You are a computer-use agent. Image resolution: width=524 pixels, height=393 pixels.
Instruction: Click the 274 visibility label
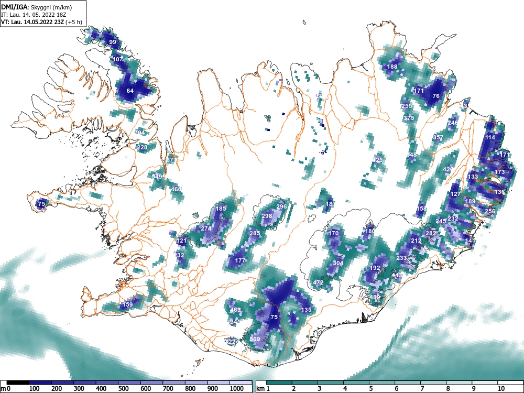coord(206,228)
